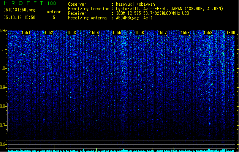Click the Receiver label
239x152 pixels.
tap(77, 13)
